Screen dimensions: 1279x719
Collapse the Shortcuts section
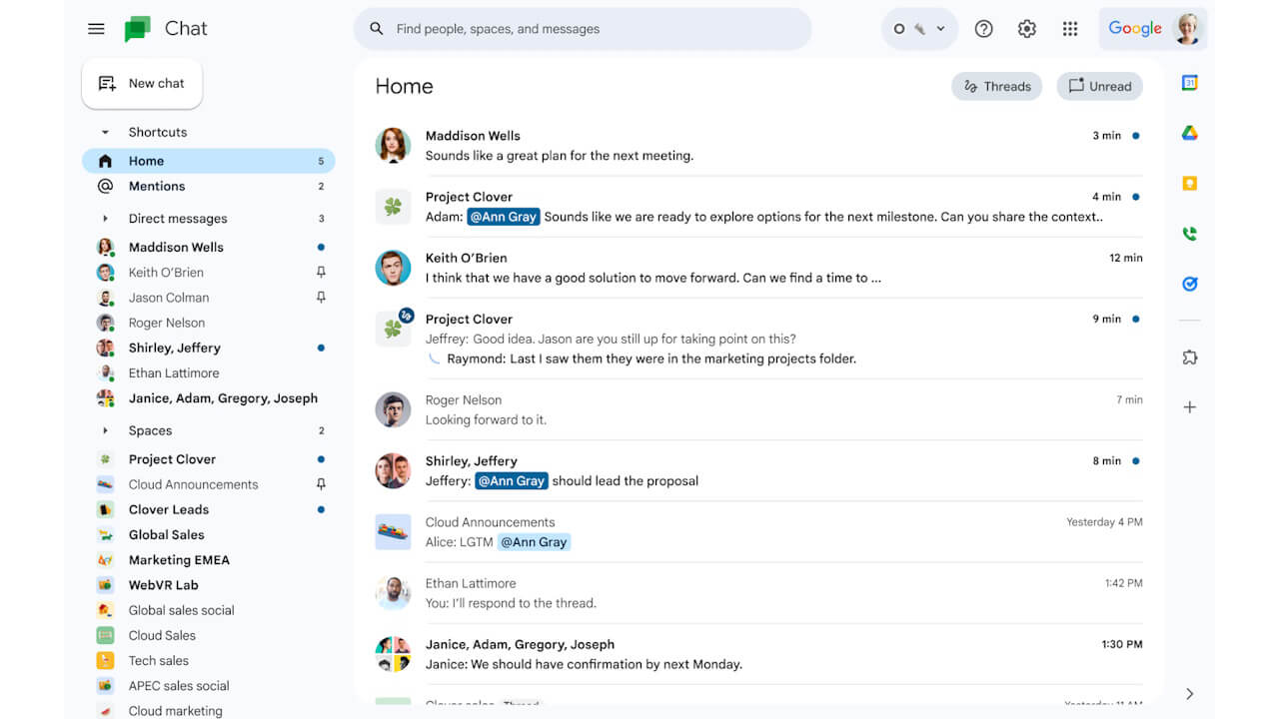click(104, 132)
